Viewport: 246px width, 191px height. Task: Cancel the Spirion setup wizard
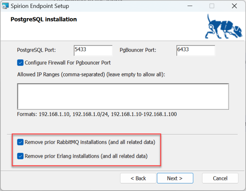click(220, 178)
